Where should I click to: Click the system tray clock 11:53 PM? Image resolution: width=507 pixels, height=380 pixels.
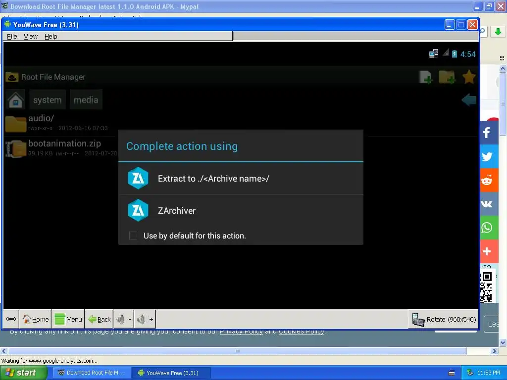[x=489, y=373]
